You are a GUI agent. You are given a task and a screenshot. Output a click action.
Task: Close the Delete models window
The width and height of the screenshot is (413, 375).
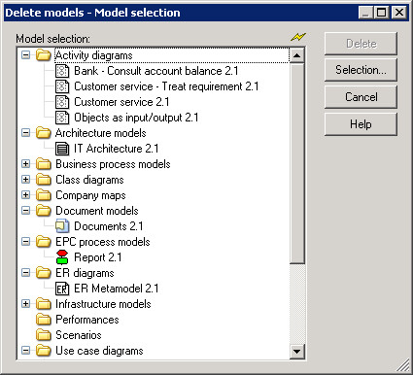pyautogui.click(x=399, y=13)
